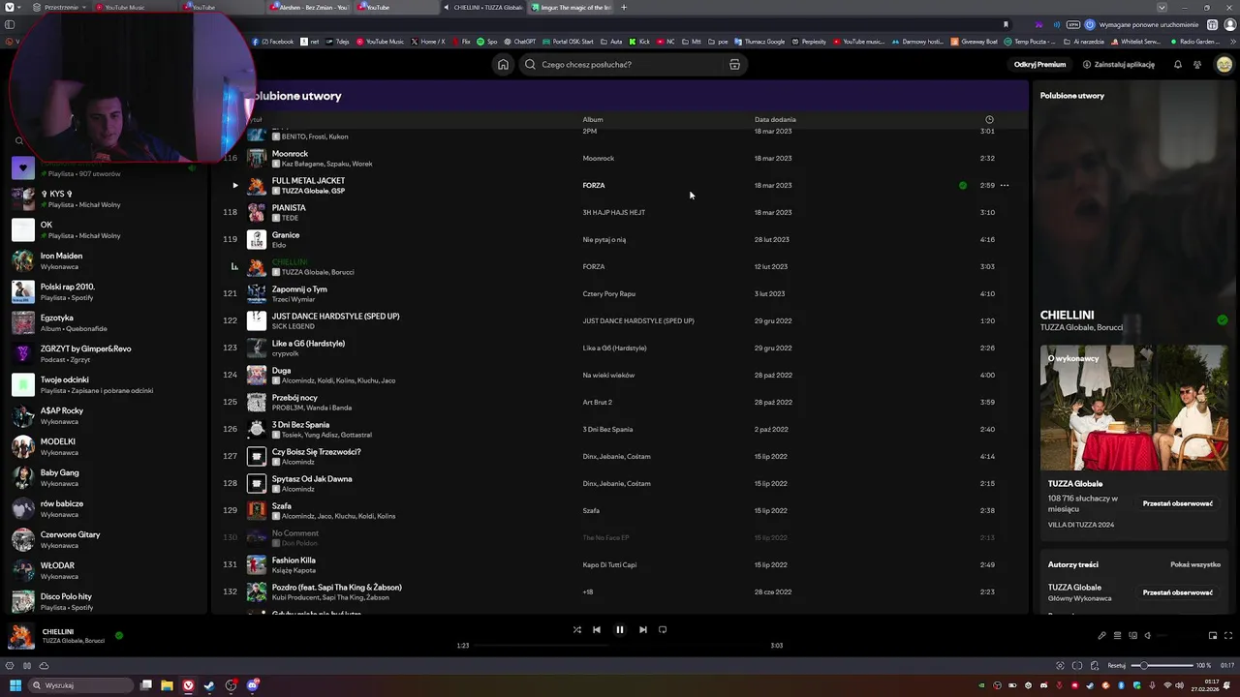
Task: Open the ChatGPT bookmark
Action: coord(519,42)
